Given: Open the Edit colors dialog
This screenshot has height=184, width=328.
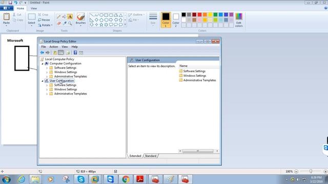Looking at the screenshot, I should 239,20.
